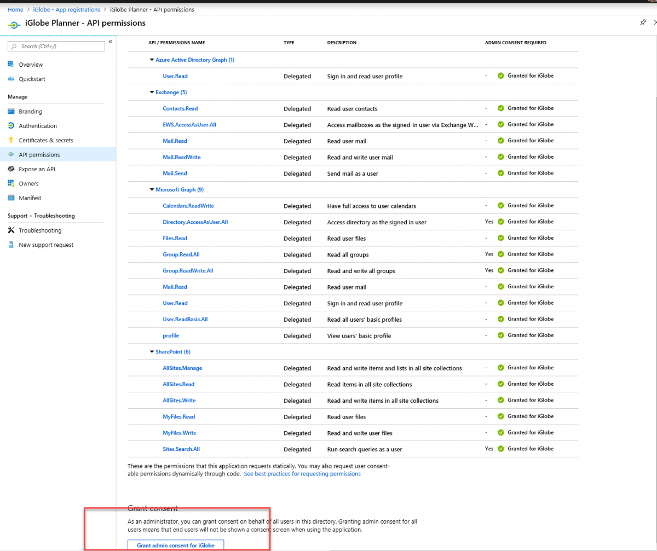Pin the blade using the pin icon

(x=642, y=23)
